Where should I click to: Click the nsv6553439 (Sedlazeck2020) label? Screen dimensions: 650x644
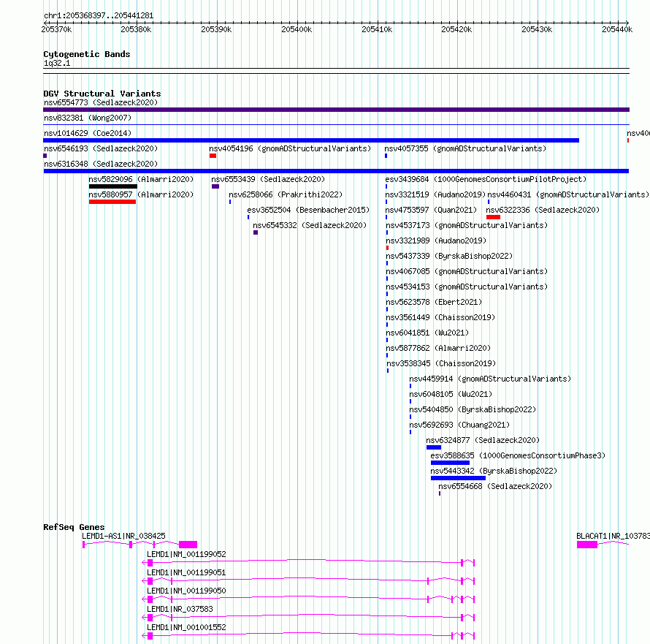pos(268,179)
